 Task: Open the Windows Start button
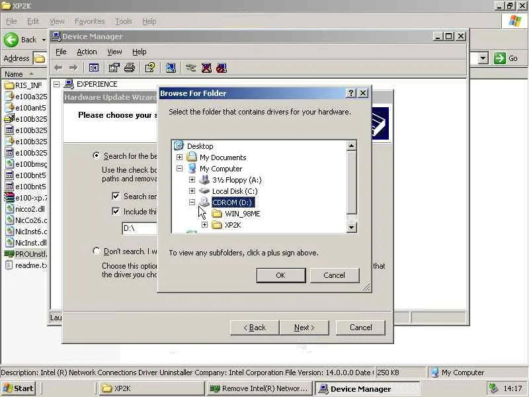19,388
